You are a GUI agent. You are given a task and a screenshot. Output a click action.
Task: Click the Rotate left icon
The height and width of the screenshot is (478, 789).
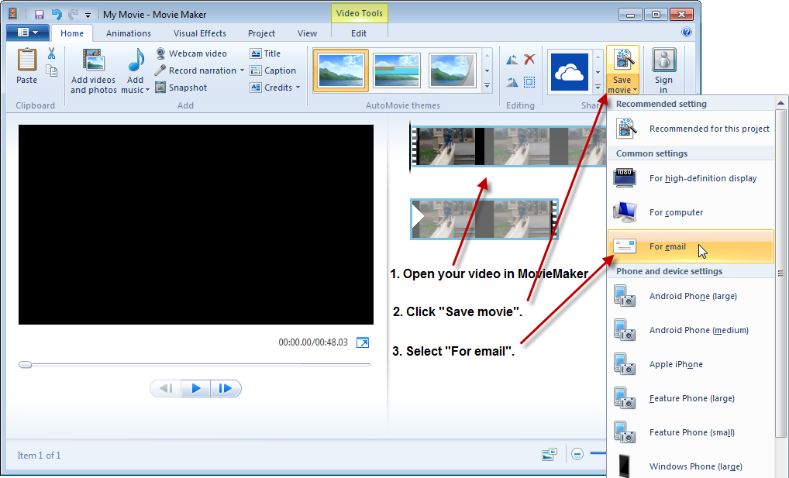(x=512, y=60)
